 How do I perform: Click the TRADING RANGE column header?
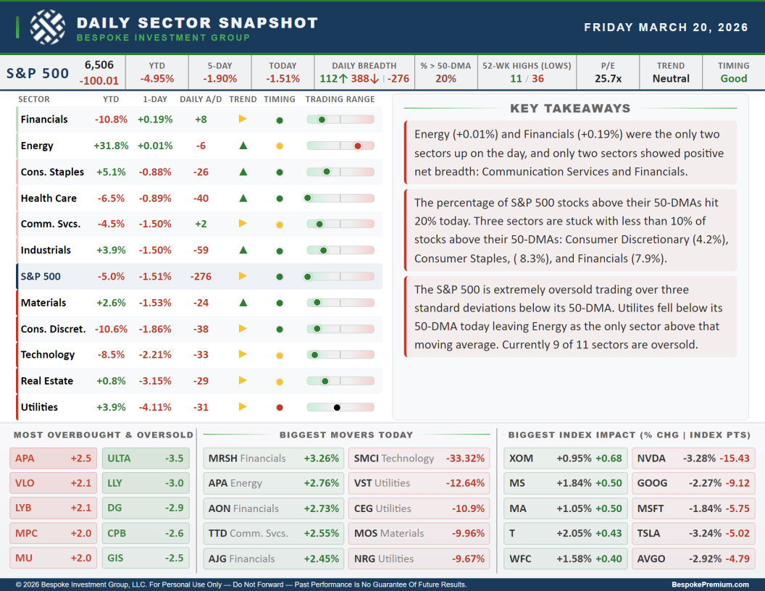[340, 99]
